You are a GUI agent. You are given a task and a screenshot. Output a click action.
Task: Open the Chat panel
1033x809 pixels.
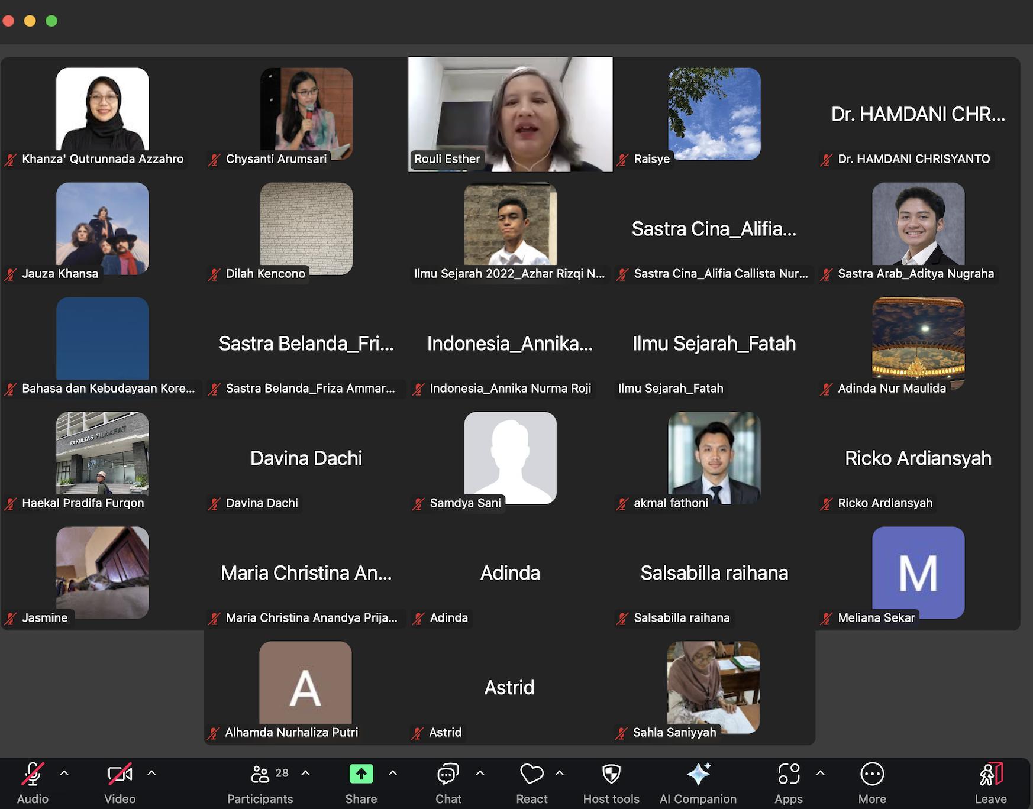448,774
